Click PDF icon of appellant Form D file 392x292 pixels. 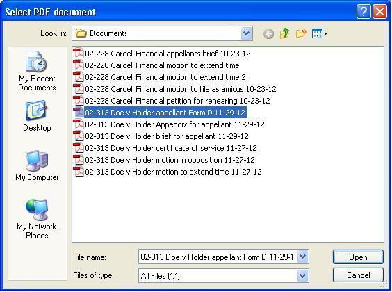pos(79,113)
